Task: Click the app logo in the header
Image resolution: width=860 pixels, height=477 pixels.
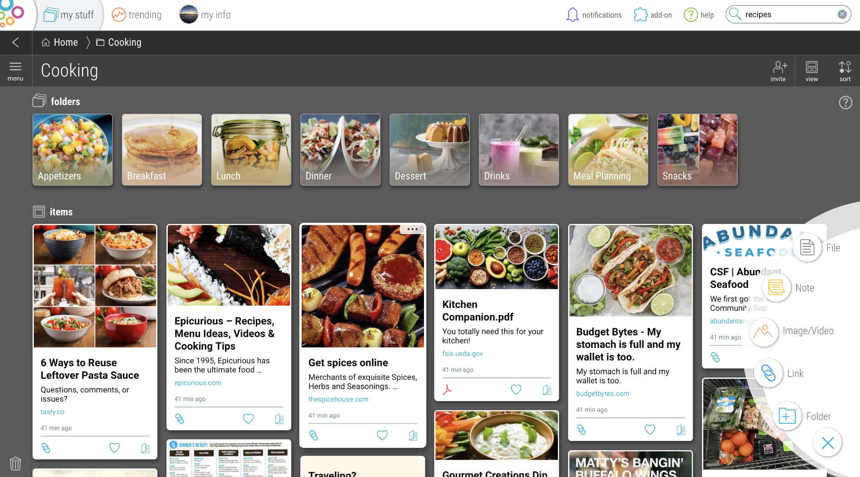Action: click(x=12, y=13)
